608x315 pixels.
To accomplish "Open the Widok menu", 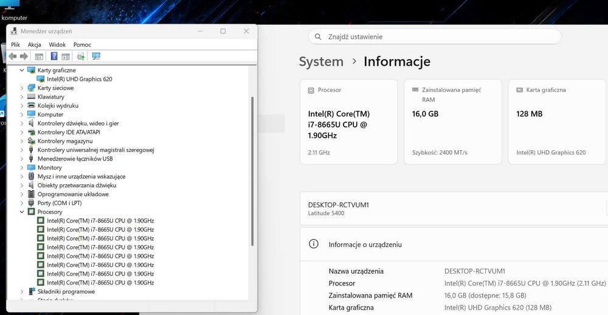I will point(57,44).
